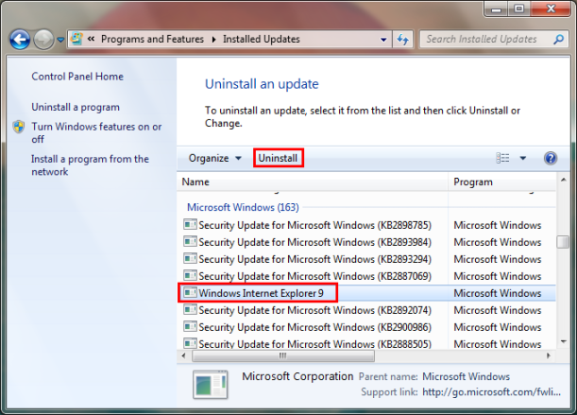Go back with the blue Back arrow

point(20,39)
